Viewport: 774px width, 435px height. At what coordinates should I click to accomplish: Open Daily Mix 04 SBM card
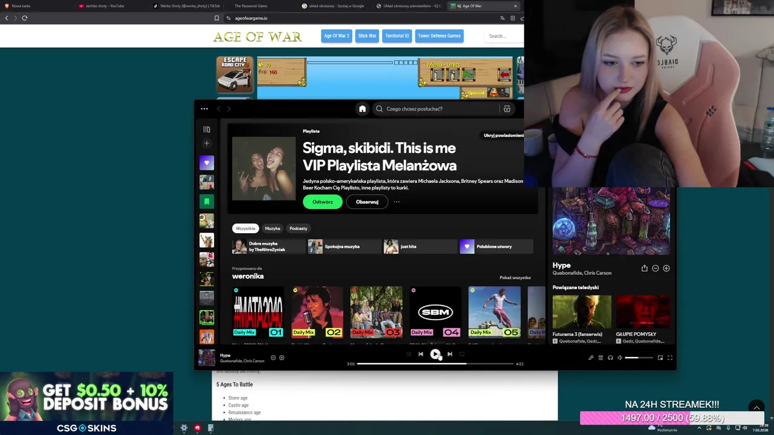click(x=435, y=312)
